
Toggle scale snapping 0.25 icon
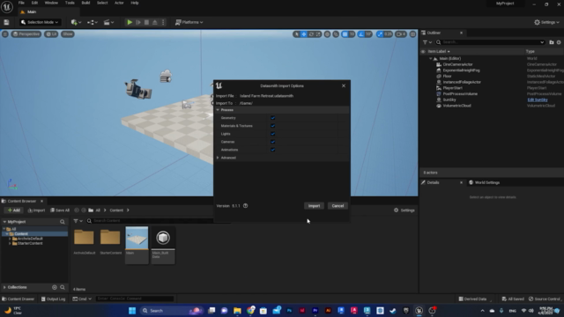pos(380,34)
